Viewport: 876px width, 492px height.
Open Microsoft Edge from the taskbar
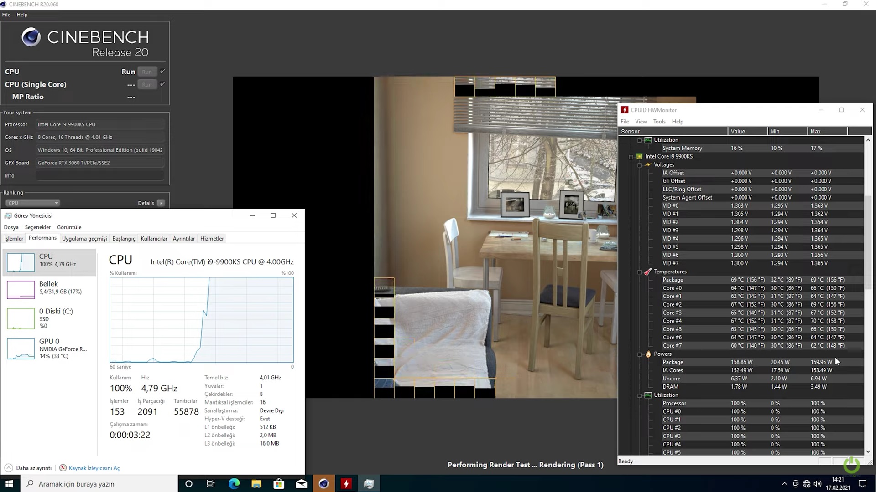pyautogui.click(x=234, y=484)
